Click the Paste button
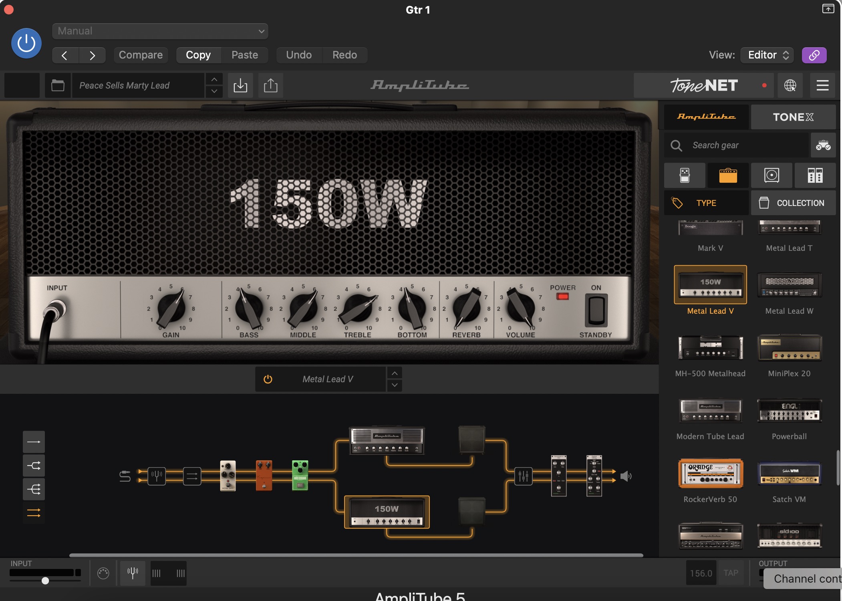Viewport: 842px width, 601px height. (245, 55)
